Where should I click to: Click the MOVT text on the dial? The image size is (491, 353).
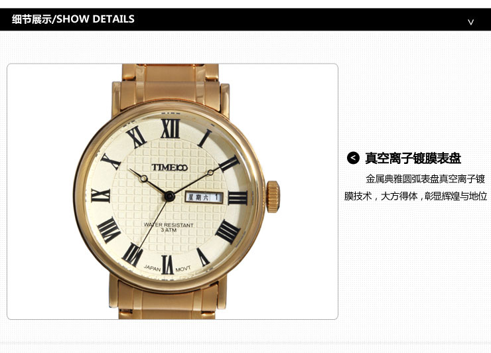(x=183, y=269)
